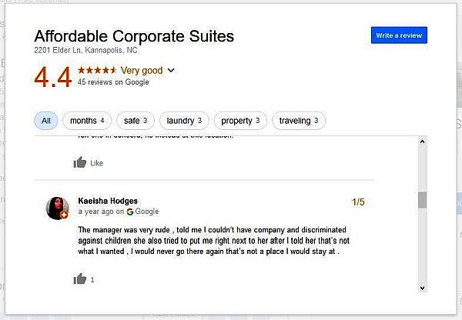Filter reviews by months chip

tap(87, 121)
